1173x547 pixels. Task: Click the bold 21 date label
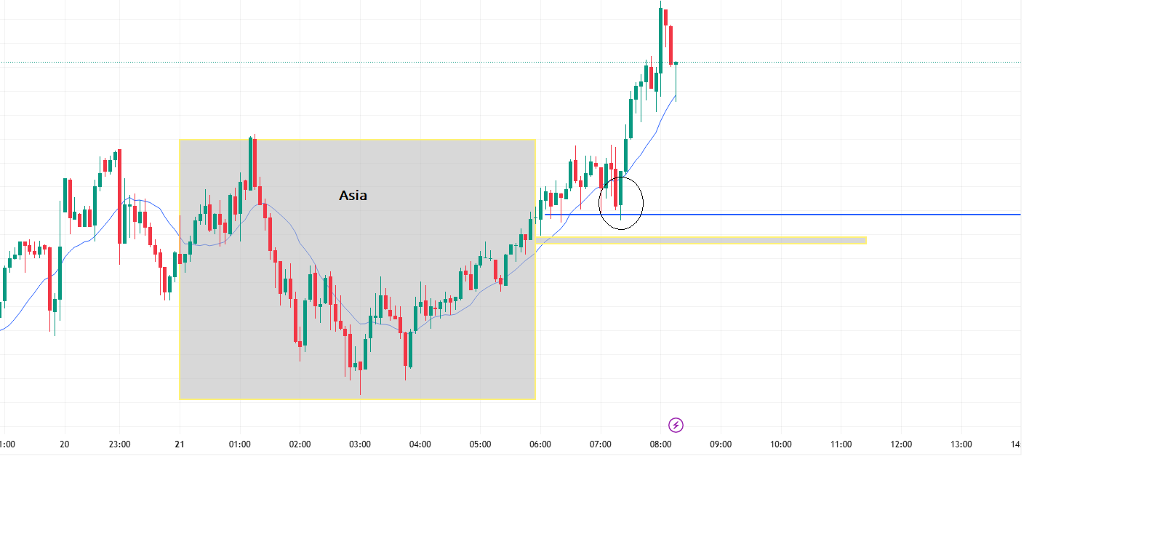(x=180, y=444)
